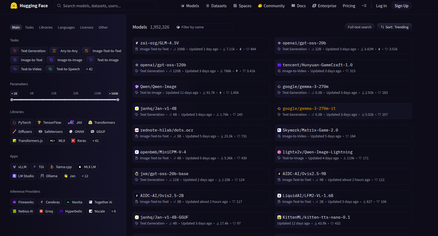Click the Hugging Face logo icon

click(x=14, y=6)
